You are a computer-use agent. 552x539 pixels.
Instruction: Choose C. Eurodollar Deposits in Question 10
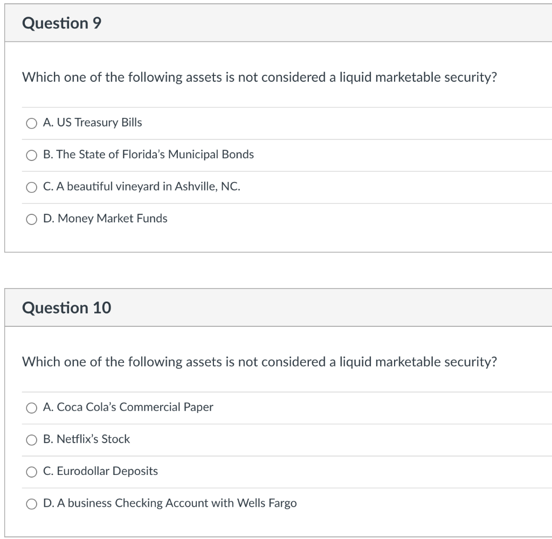[x=31, y=472]
